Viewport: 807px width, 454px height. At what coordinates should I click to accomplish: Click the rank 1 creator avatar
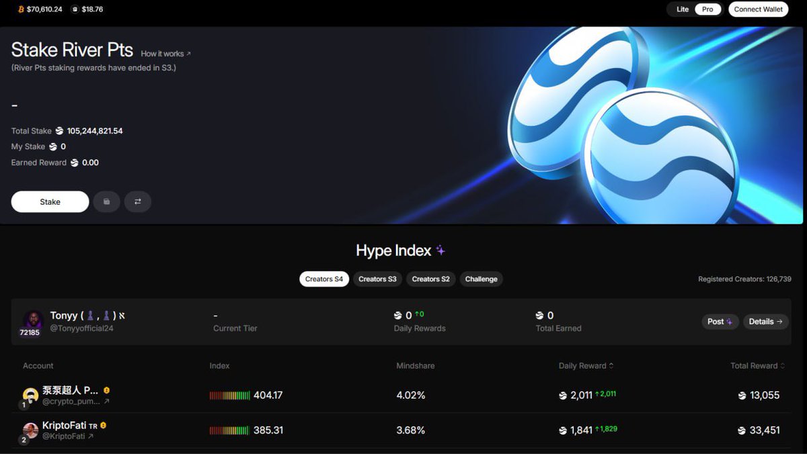pos(30,396)
